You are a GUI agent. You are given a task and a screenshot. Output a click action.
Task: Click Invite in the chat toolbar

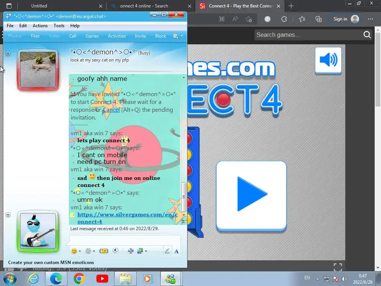(140, 36)
